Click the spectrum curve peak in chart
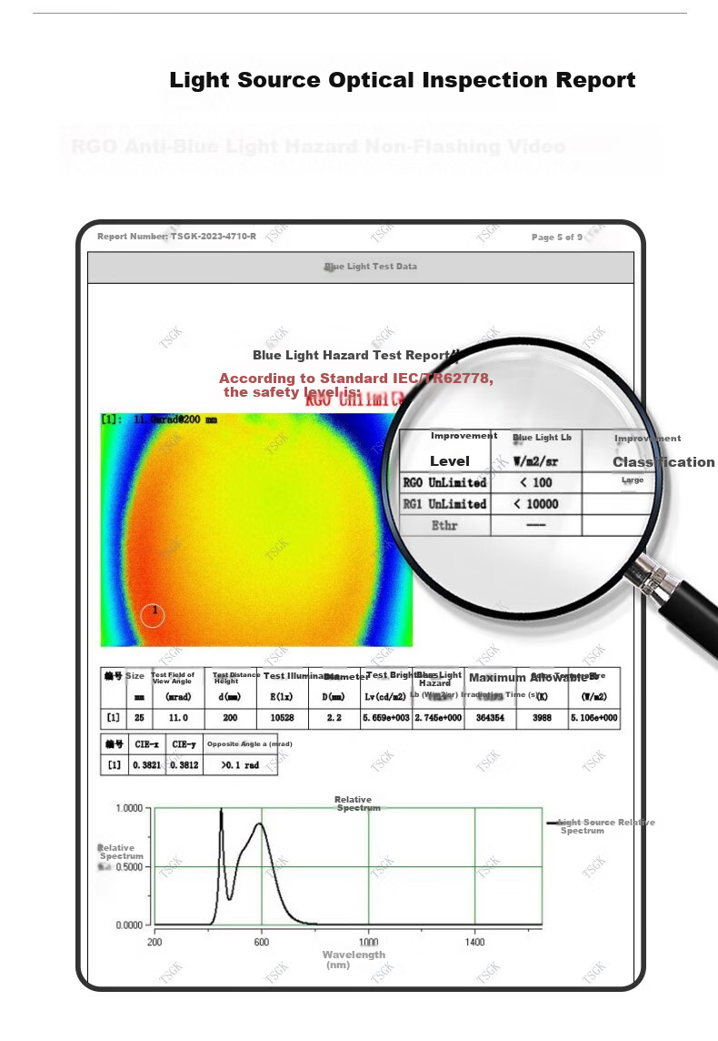 221,811
